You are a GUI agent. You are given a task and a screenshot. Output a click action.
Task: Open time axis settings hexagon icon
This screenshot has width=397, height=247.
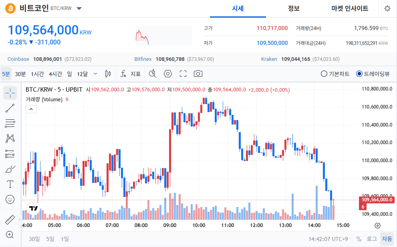(x=377, y=225)
